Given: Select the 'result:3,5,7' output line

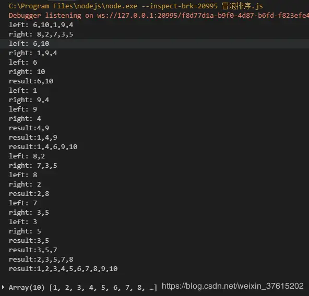Looking at the screenshot, I should [33, 250].
